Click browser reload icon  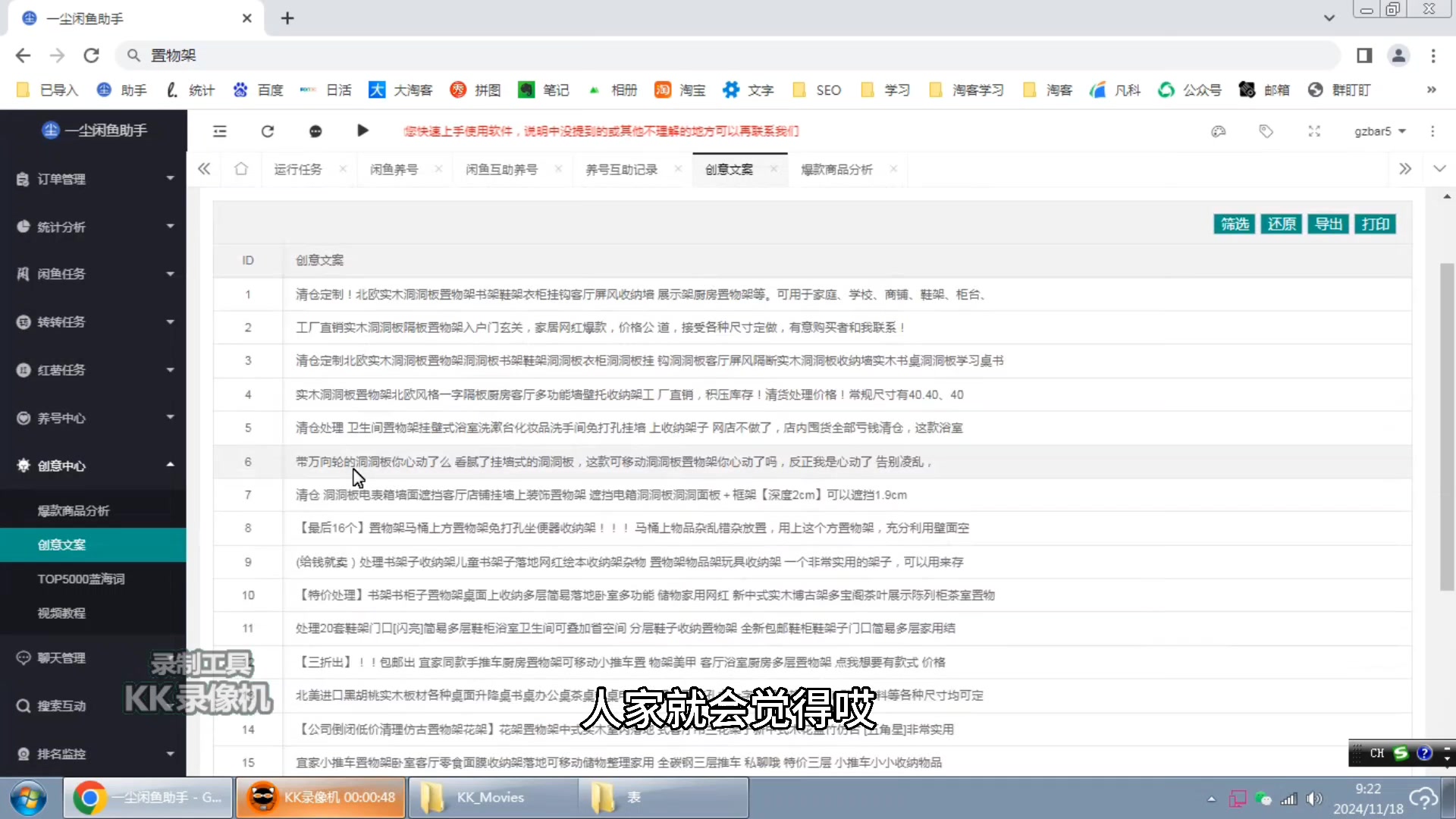point(92,55)
